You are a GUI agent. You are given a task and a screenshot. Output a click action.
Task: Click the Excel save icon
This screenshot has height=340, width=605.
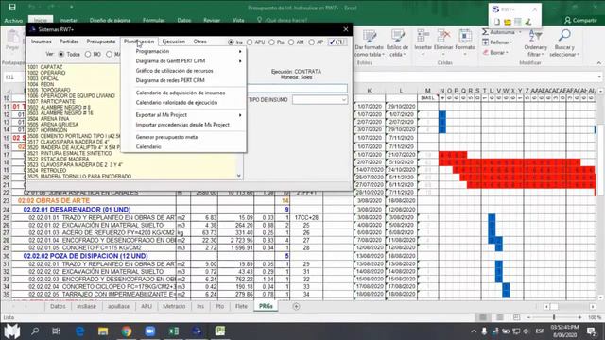12,8
